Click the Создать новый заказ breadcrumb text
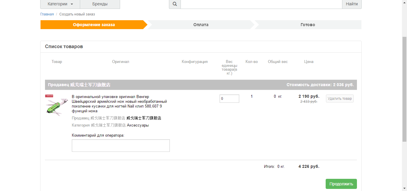 (77, 14)
